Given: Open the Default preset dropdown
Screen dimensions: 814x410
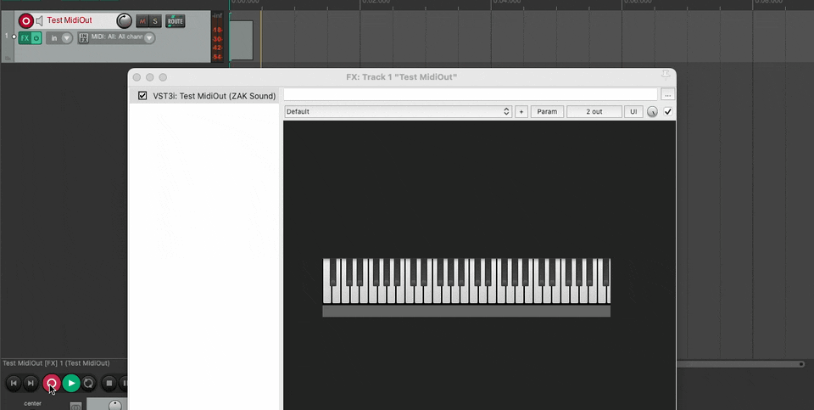Looking at the screenshot, I should coord(398,112).
